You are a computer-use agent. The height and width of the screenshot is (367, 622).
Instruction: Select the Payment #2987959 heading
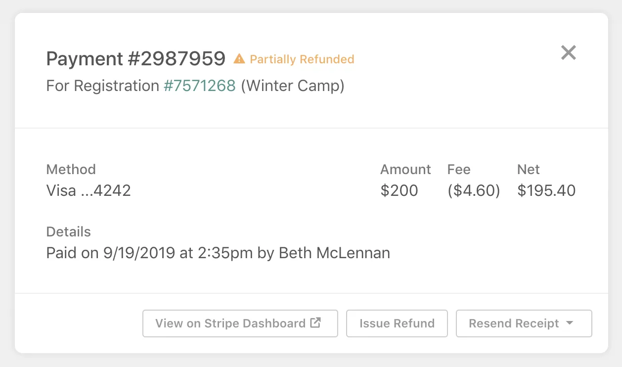click(x=135, y=59)
